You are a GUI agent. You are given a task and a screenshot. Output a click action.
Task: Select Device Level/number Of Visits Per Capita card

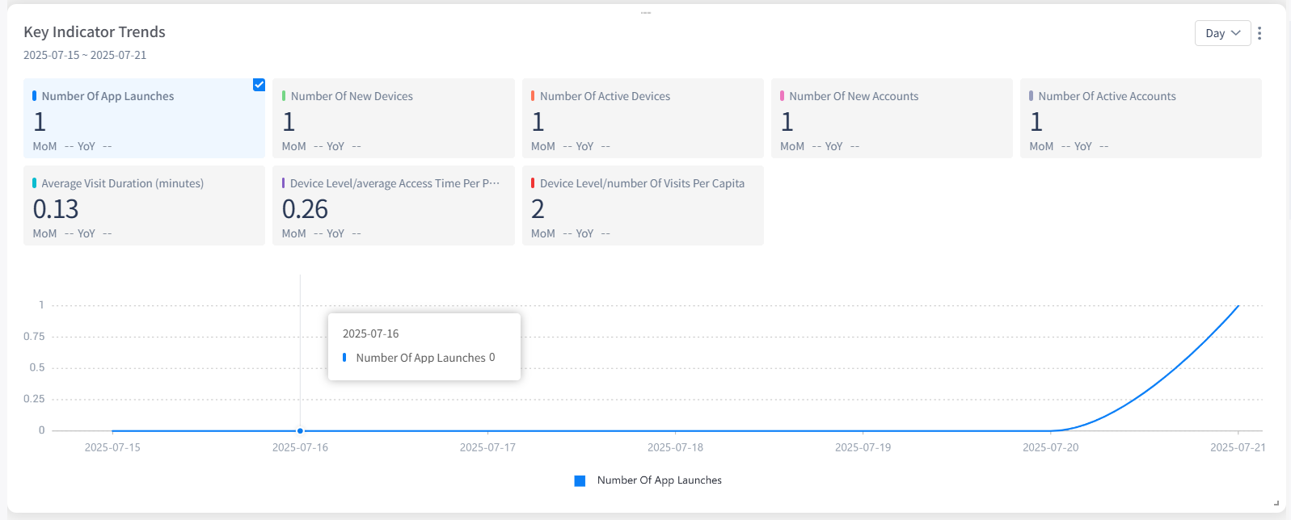642,205
